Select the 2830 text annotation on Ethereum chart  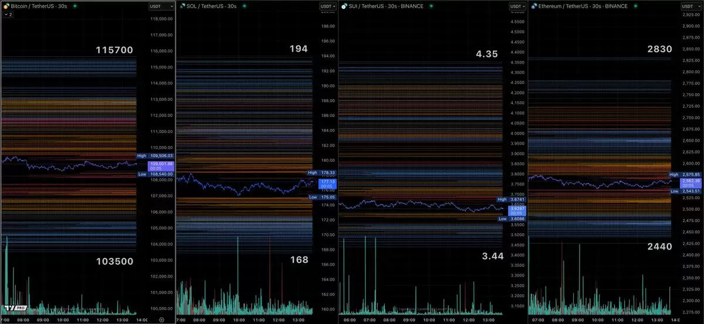click(659, 50)
